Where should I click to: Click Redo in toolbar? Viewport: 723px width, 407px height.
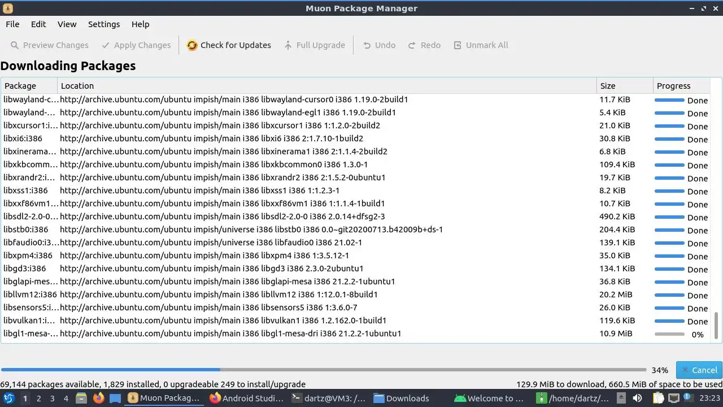(x=424, y=45)
